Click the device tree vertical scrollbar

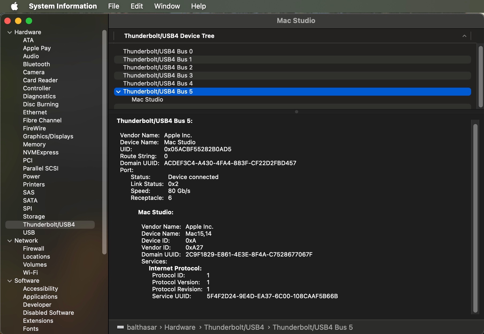[x=481, y=77]
